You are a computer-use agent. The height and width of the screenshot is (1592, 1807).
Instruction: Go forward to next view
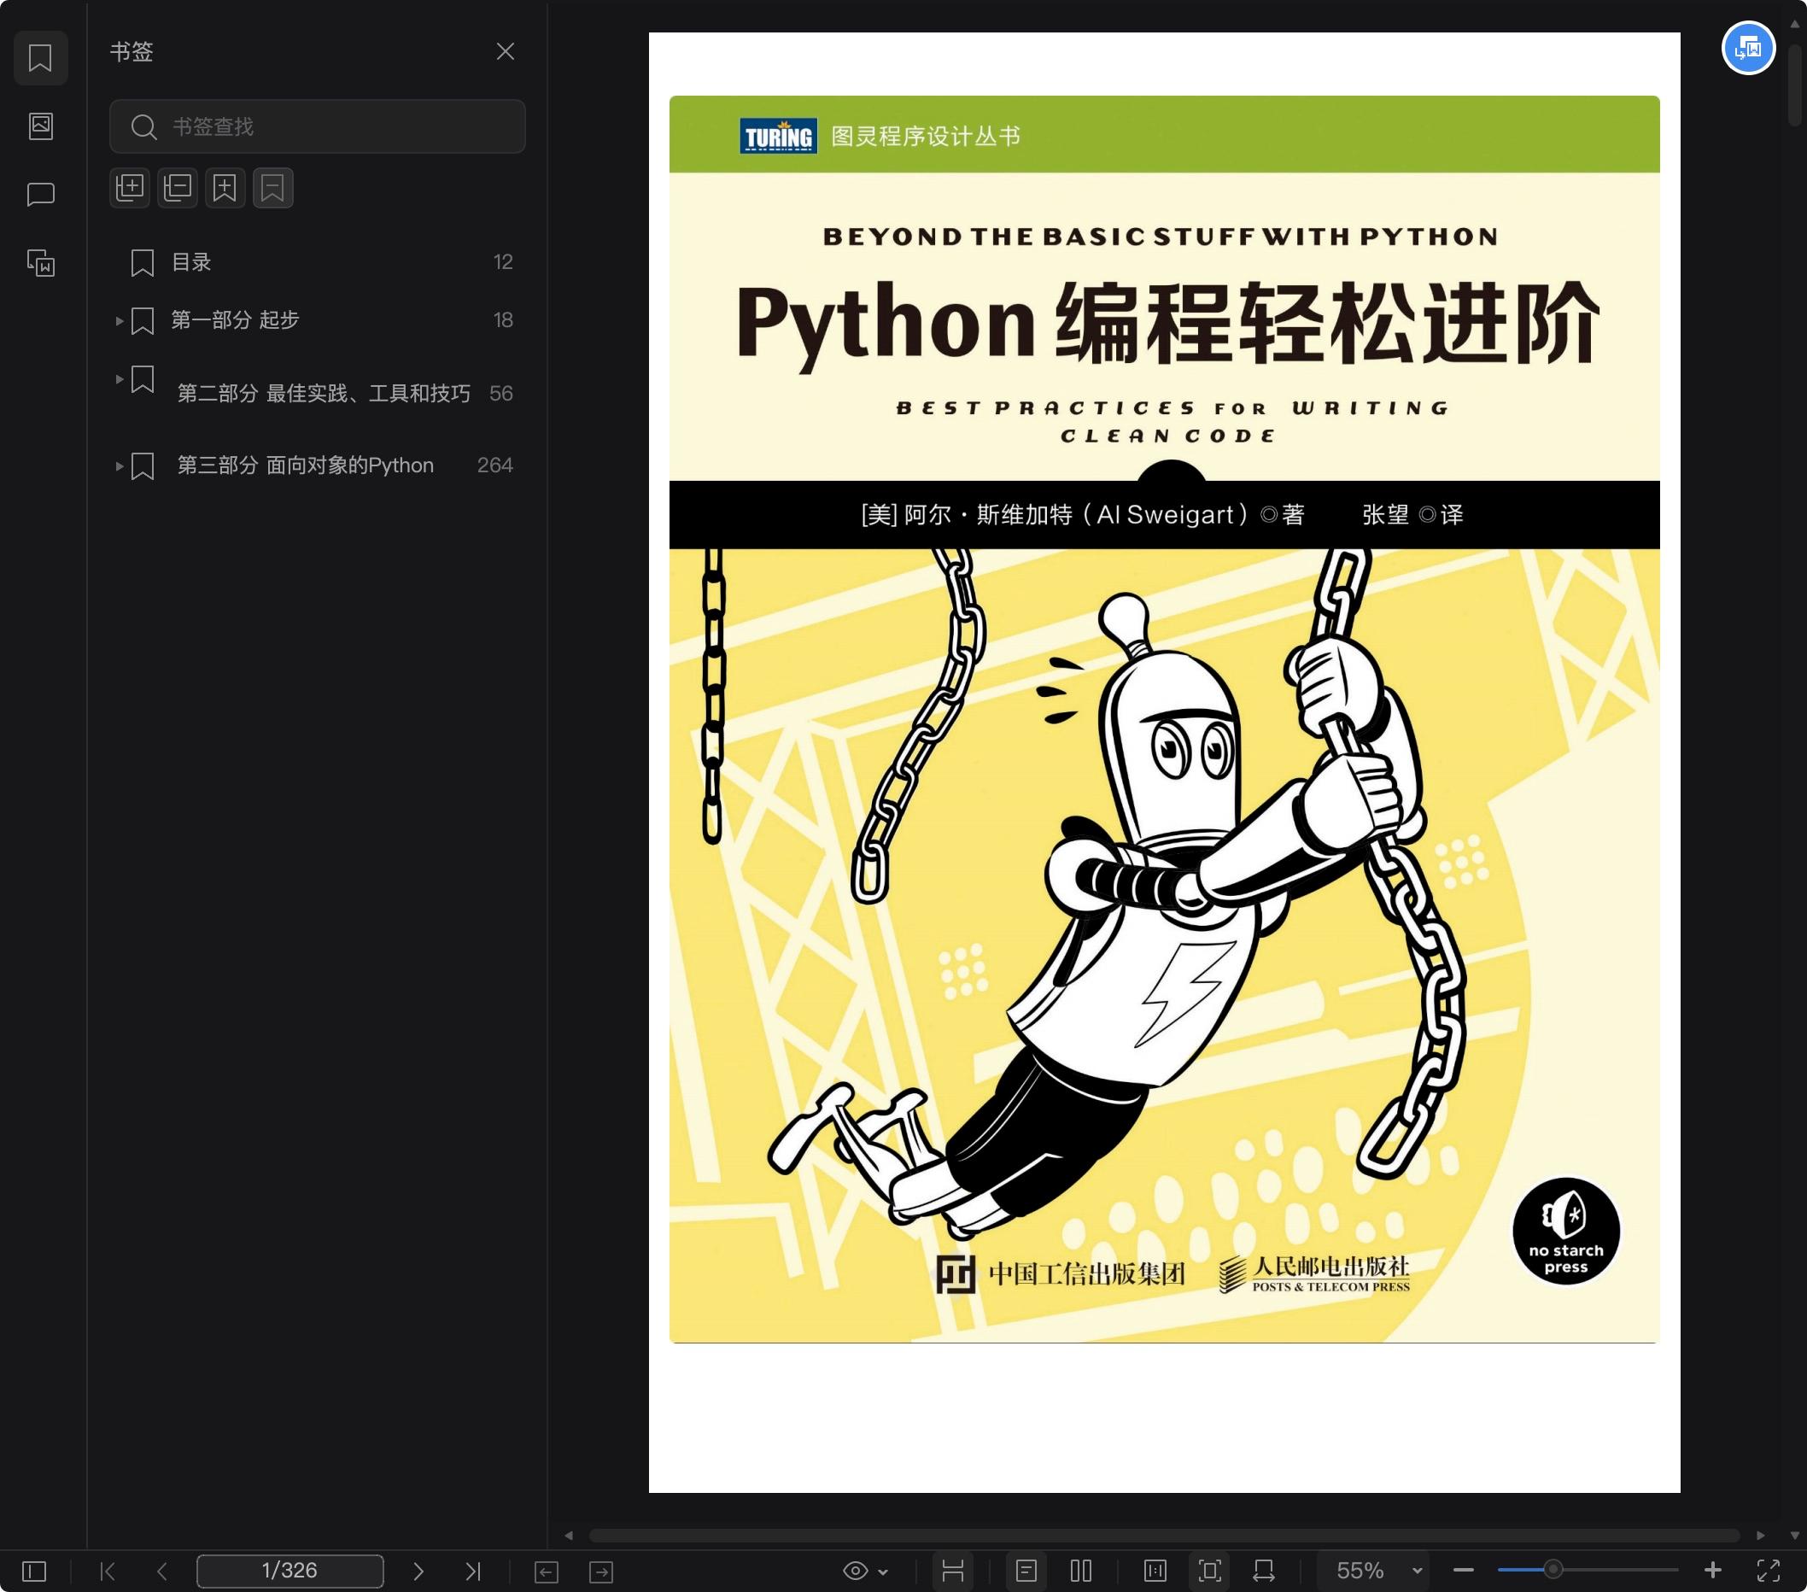(601, 1572)
